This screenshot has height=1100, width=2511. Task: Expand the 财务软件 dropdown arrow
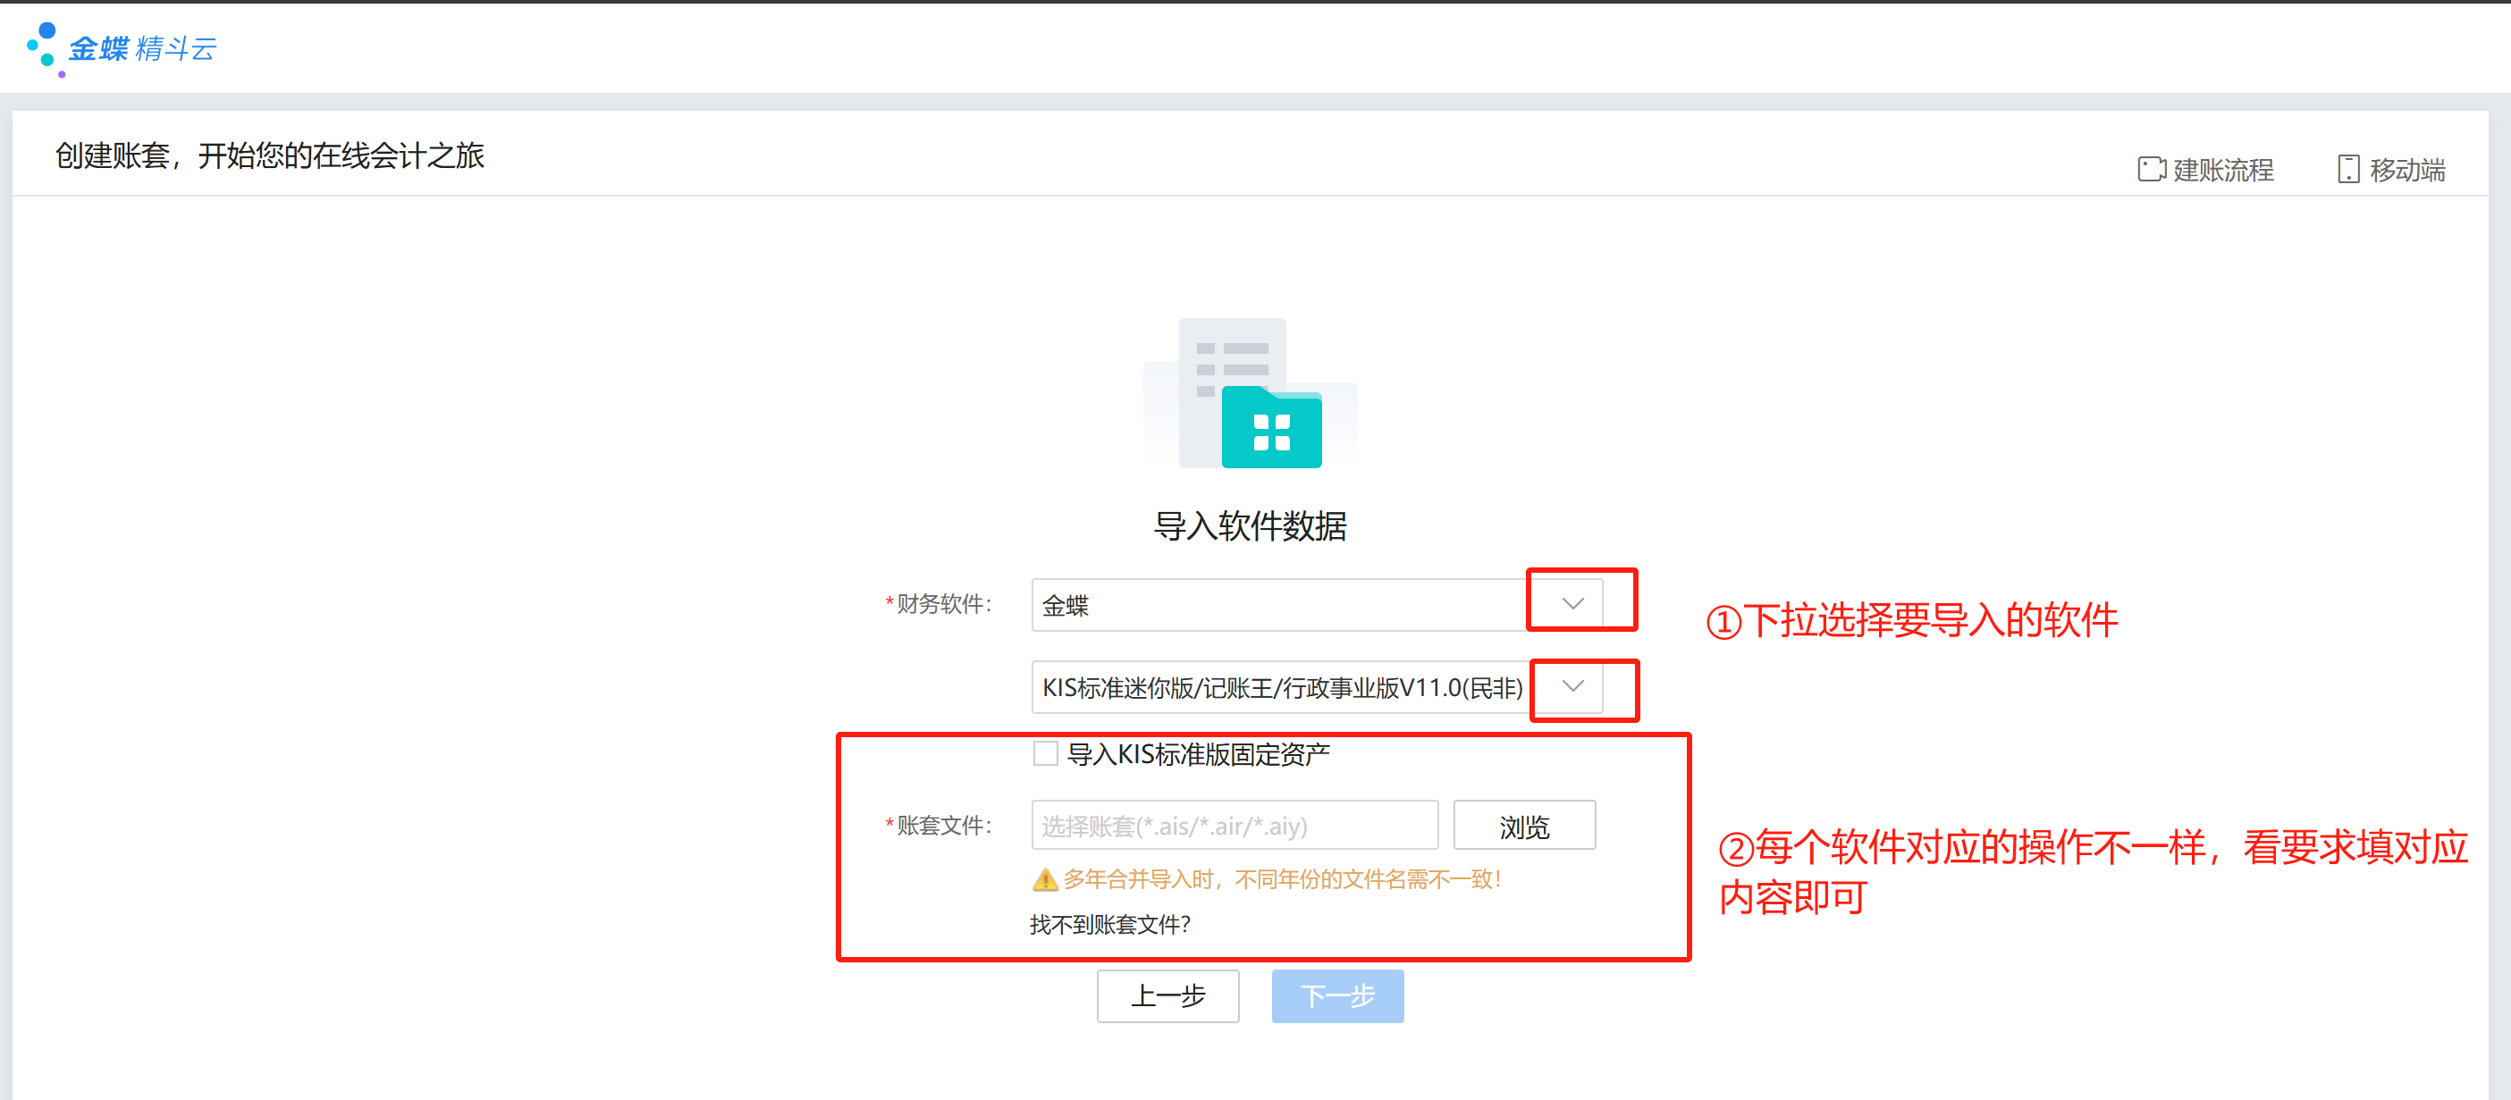coord(1571,604)
